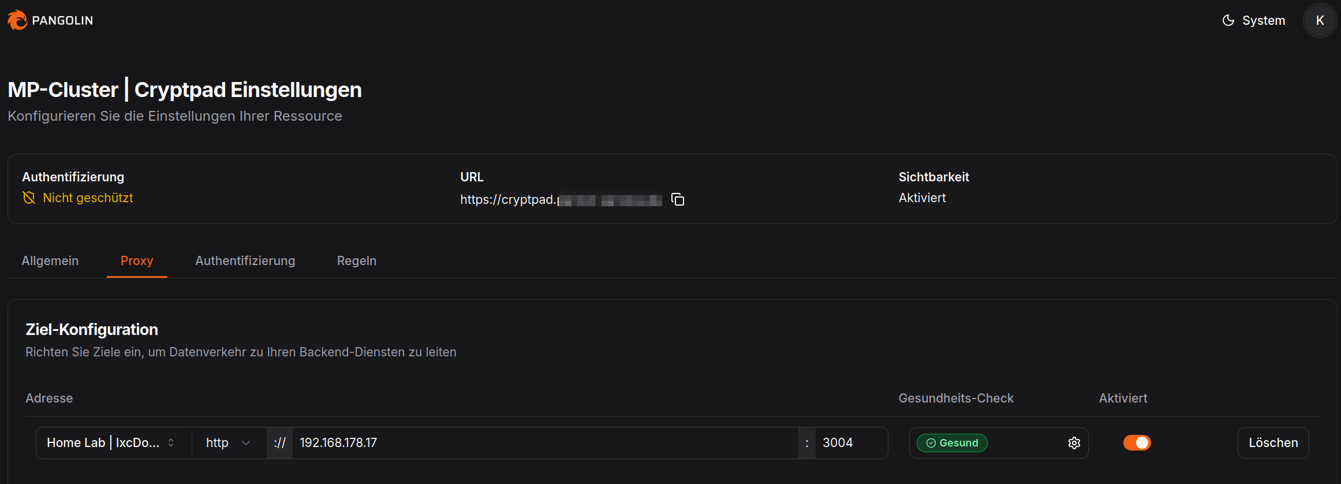The height and width of the screenshot is (484, 1341).
Task: Click the Löschen button
Action: tap(1273, 443)
